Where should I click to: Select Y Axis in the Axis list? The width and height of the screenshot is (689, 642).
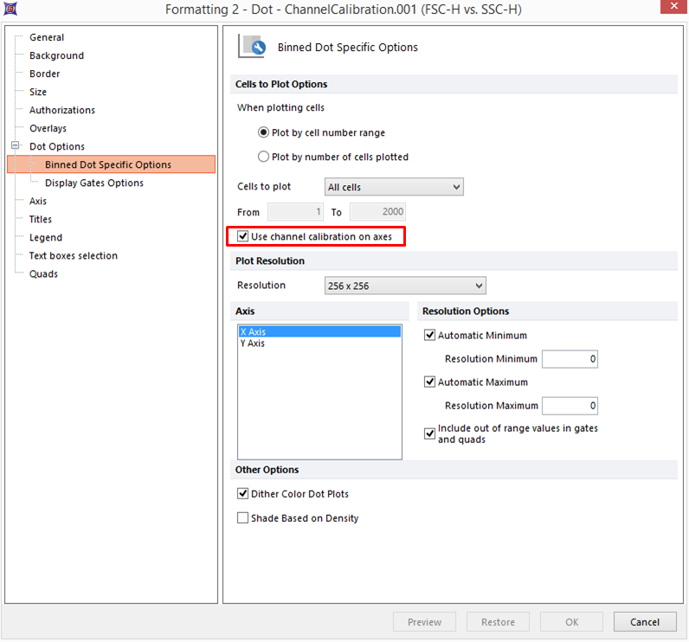(x=253, y=343)
